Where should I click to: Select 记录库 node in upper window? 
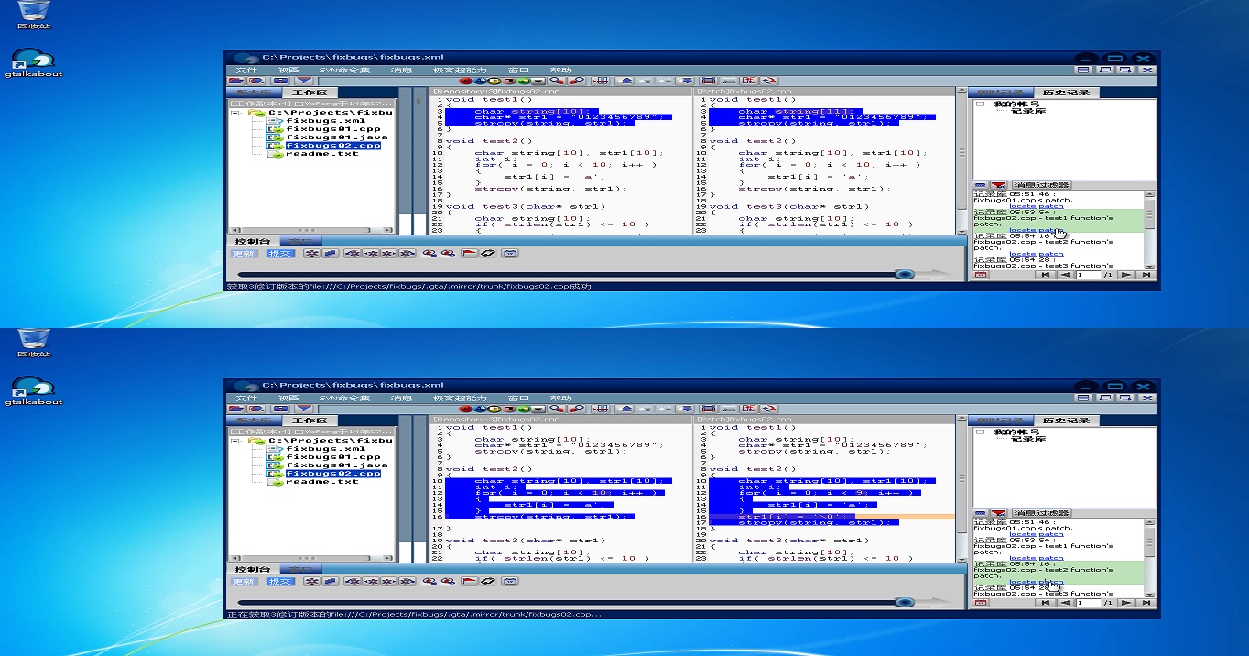[x=1027, y=111]
